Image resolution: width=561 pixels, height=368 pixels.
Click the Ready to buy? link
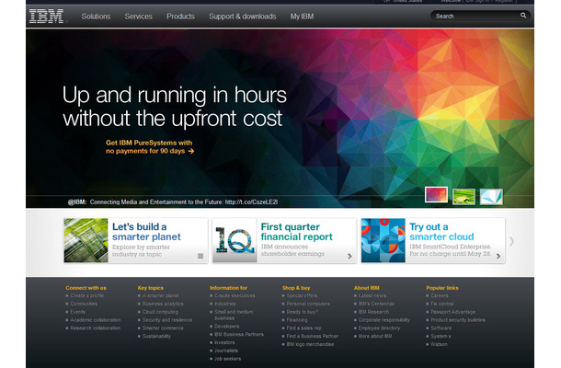click(303, 312)
